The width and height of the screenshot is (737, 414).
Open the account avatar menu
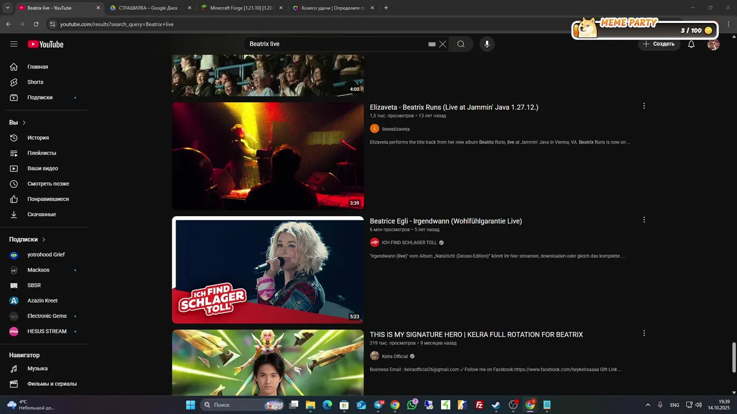(x=713, y=44)
